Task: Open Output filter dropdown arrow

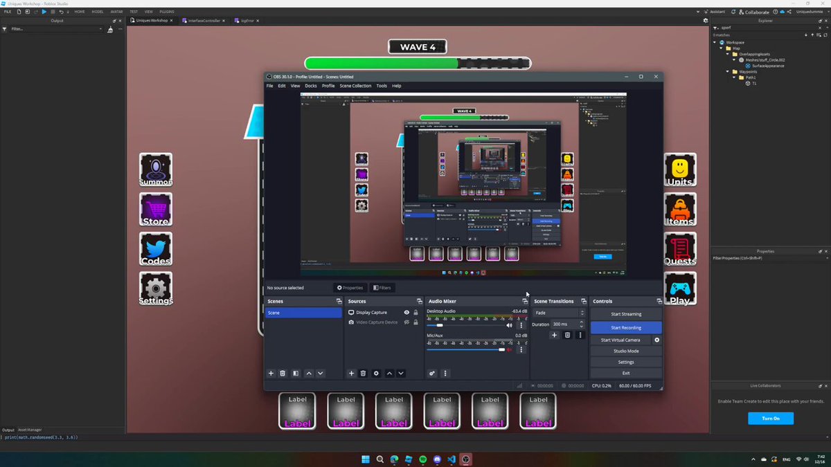Action: [101, 29]
